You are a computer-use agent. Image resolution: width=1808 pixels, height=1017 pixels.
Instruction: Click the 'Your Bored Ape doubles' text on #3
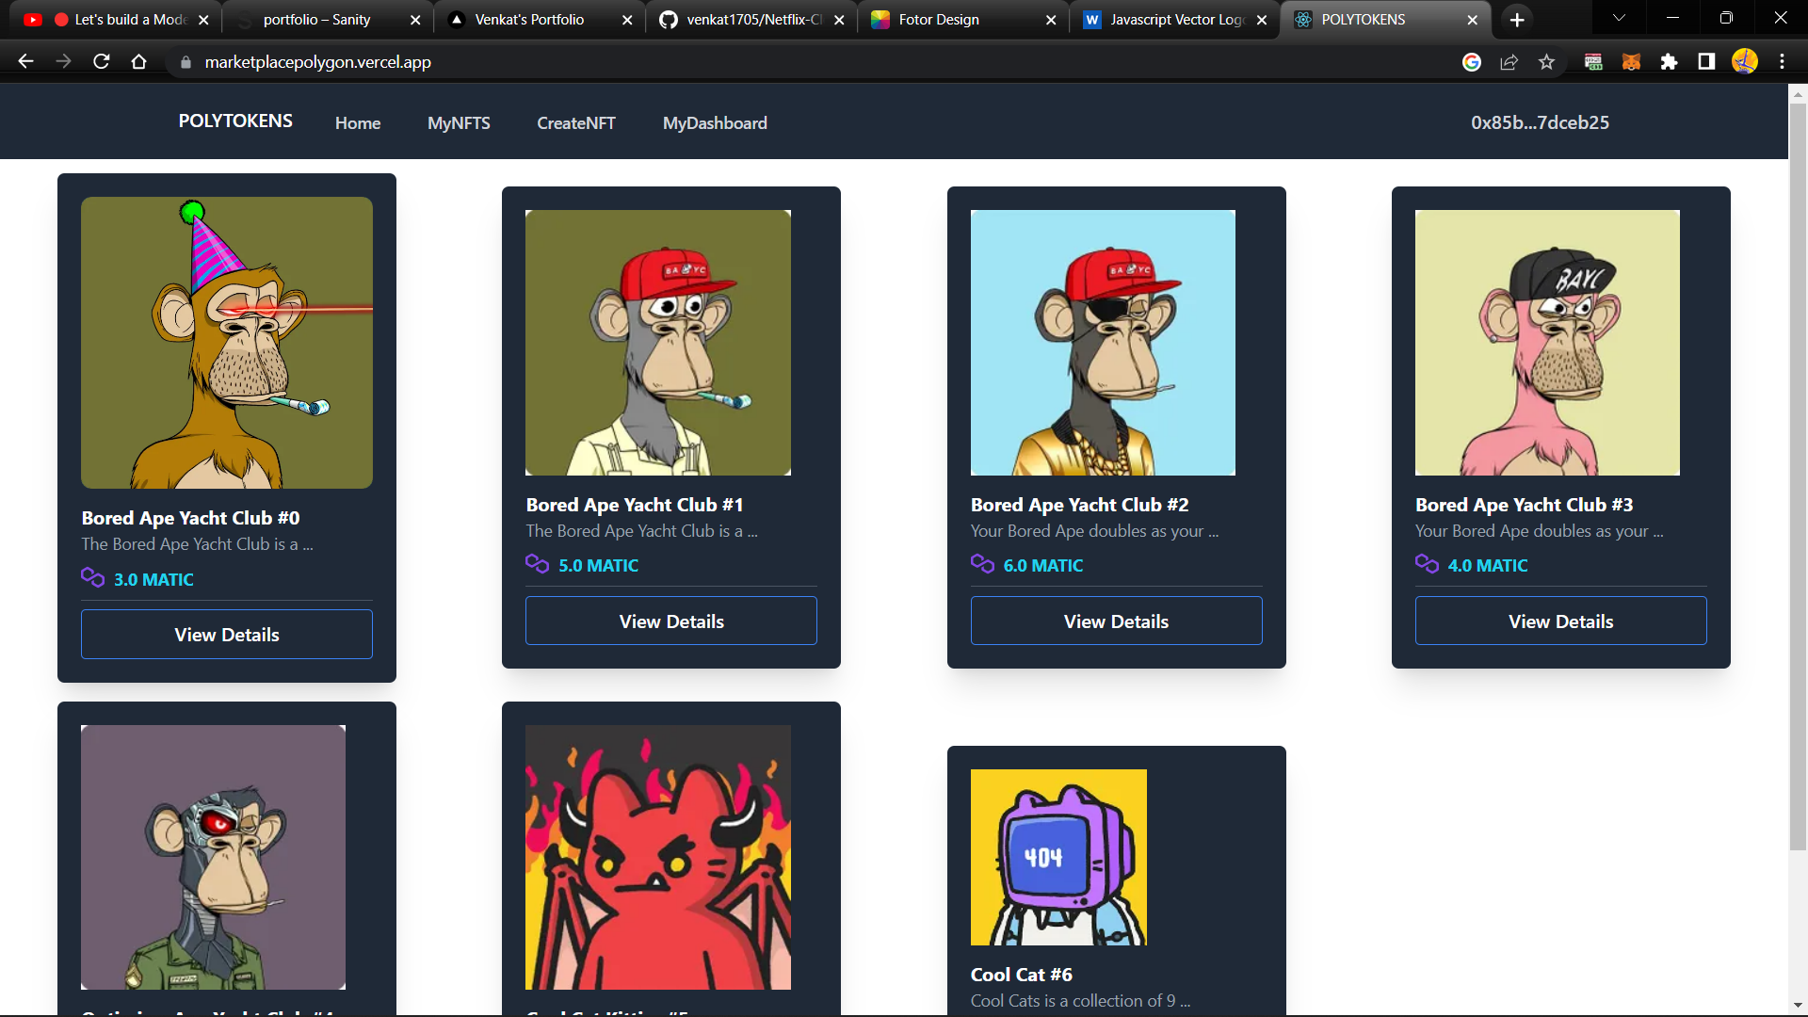click(x=1539, y=531)
